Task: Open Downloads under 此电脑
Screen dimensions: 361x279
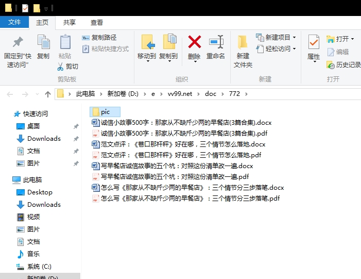Action: tap(39, 205)
